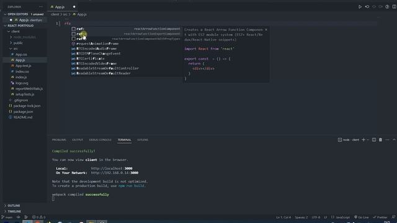This screenshot has height=223, width=397.
Task: Expand the TIMELINE section
Action: pos(24,211)
